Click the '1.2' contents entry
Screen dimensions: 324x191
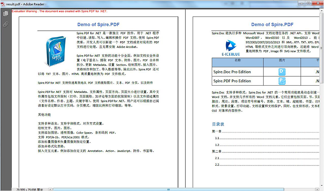point(267,145)
